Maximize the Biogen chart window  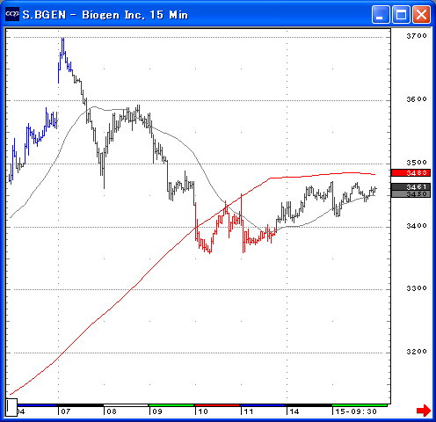401,14
